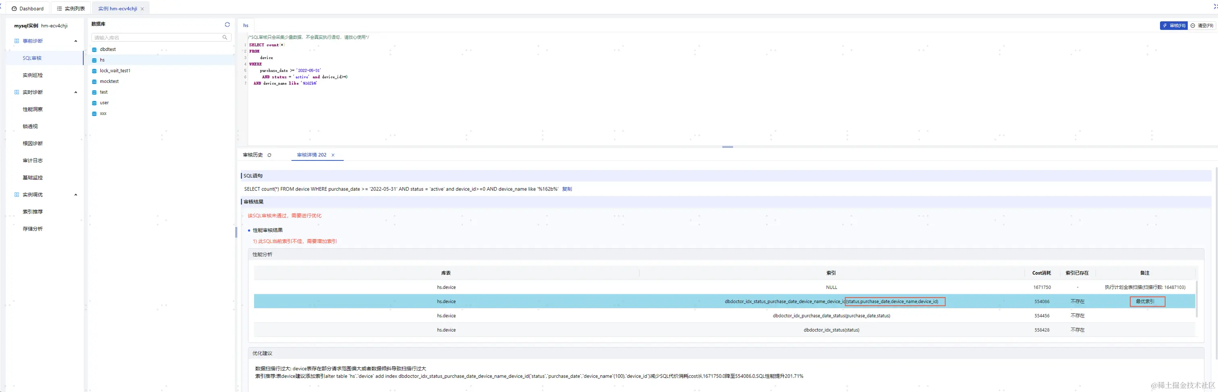The image size is (1218, 392).
Task: Refresh the 数据库 list
Action: (x=228, y=25)
